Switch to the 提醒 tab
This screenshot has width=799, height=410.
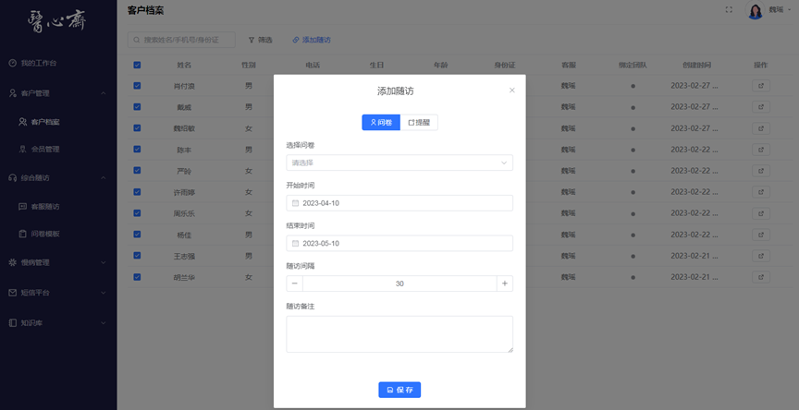click(419, 123)
